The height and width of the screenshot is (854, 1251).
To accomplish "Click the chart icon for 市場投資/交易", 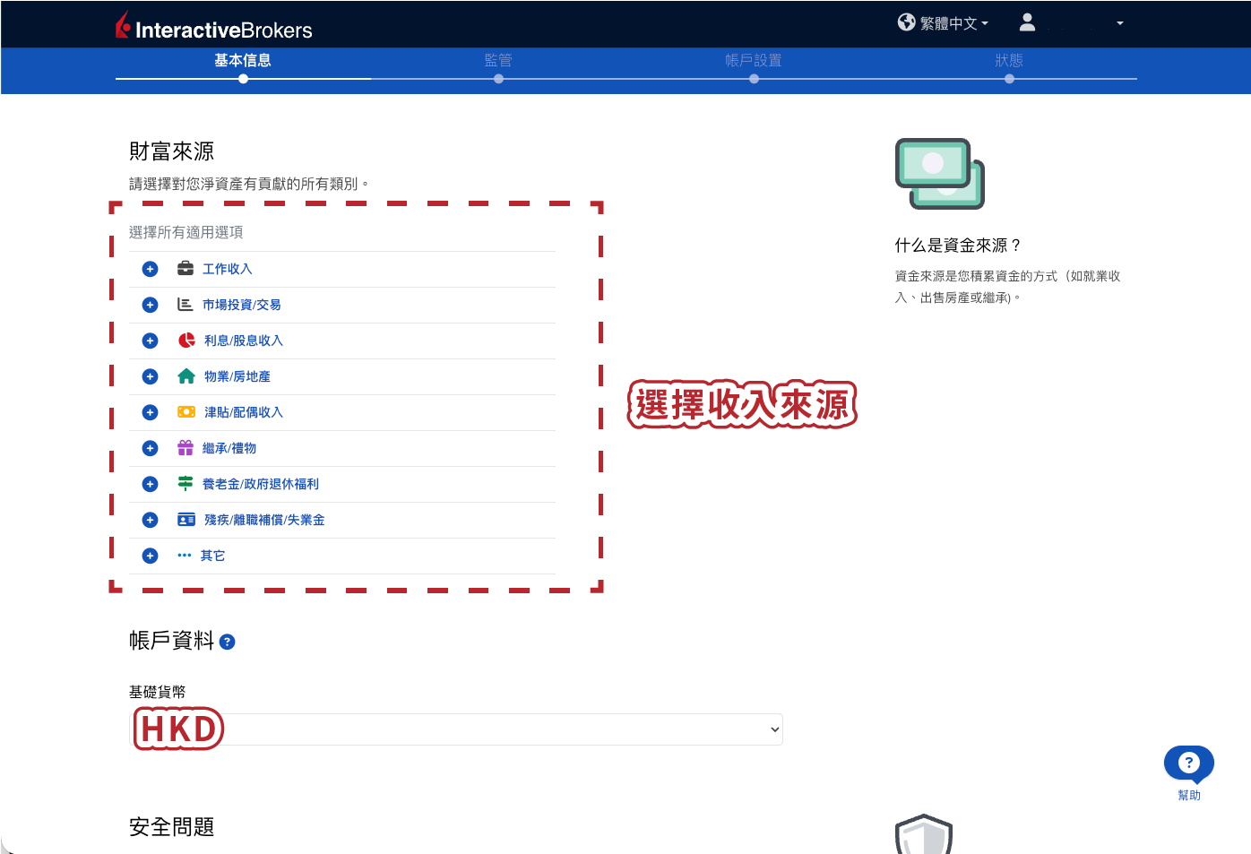I will (185, 305).
